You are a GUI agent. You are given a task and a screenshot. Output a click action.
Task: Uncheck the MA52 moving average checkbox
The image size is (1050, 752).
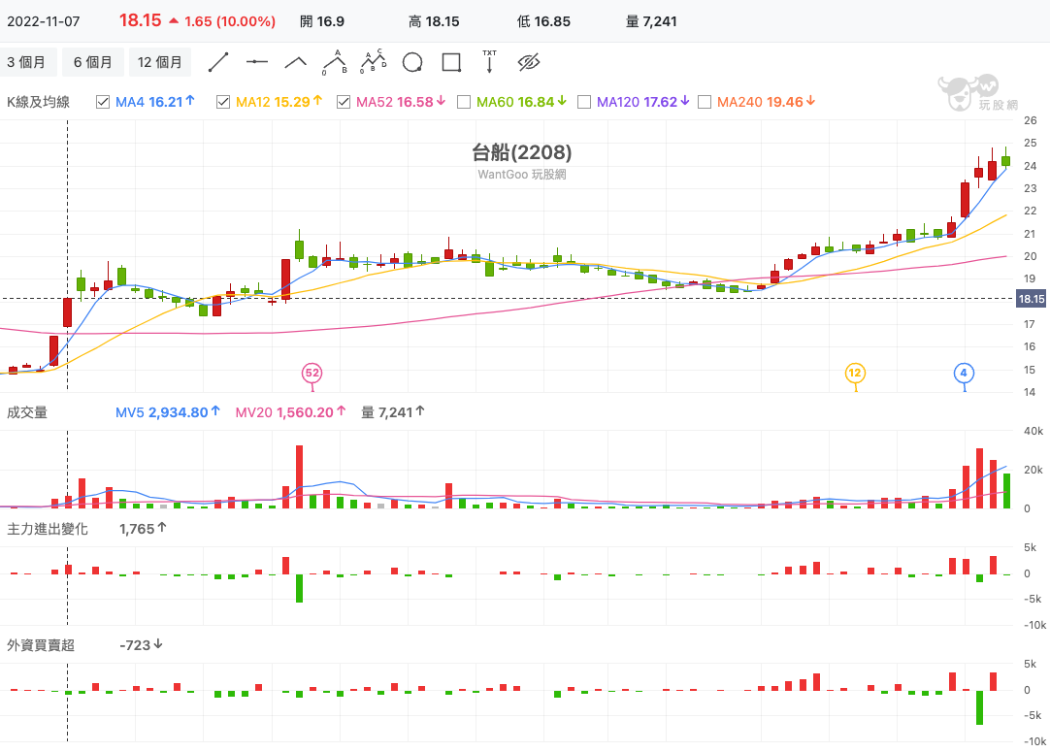(344, 102)
